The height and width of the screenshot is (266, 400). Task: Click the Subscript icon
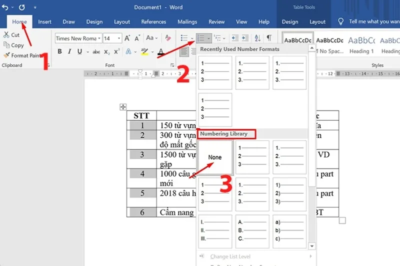point(105,51)
